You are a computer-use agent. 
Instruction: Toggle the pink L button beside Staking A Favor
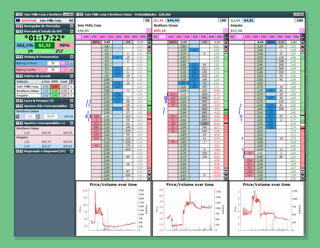point(63,63)
